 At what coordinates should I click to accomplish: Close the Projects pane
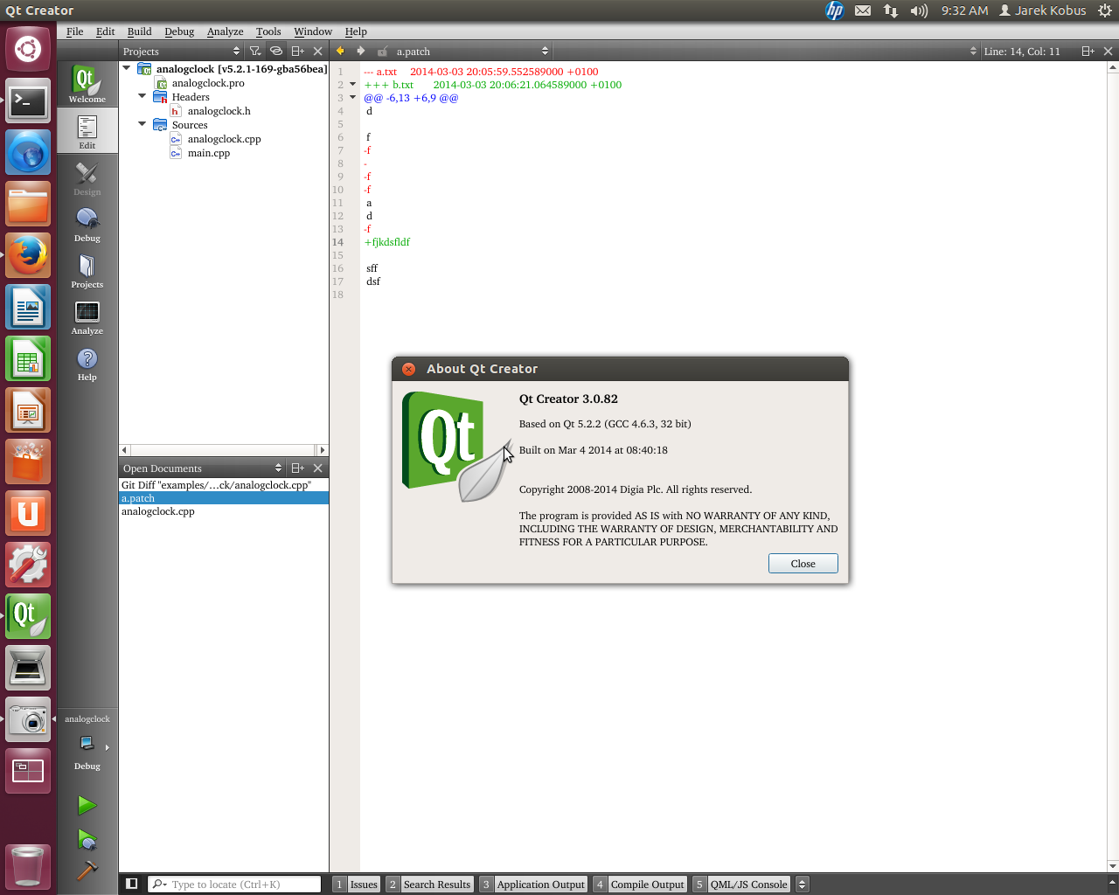click(318, 51)
